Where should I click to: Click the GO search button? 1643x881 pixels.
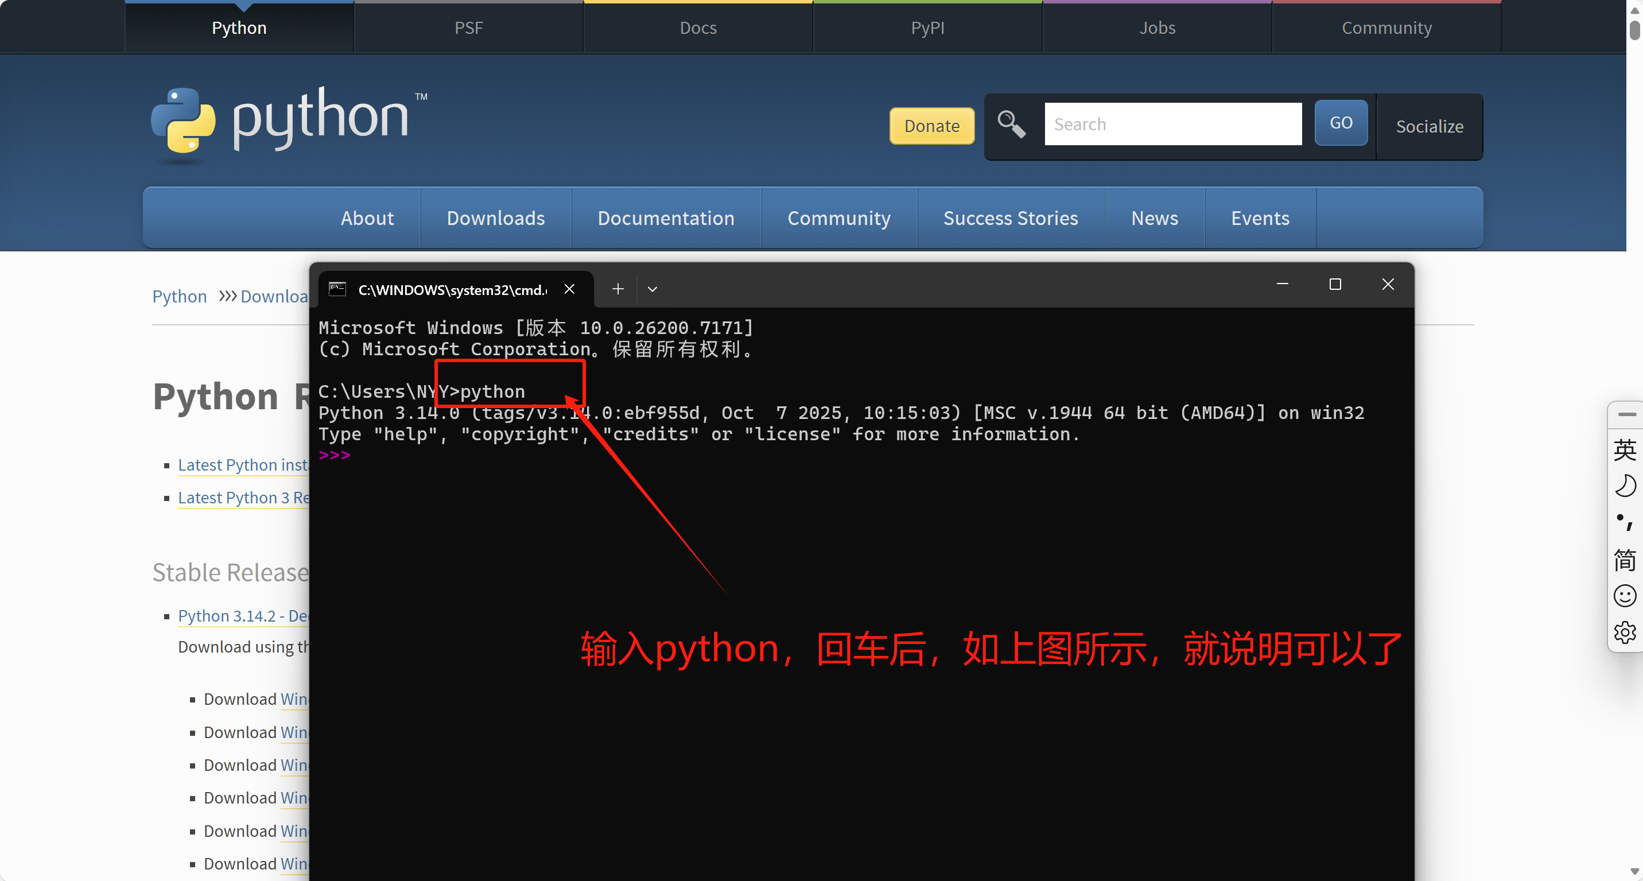tap(1341, 123)
